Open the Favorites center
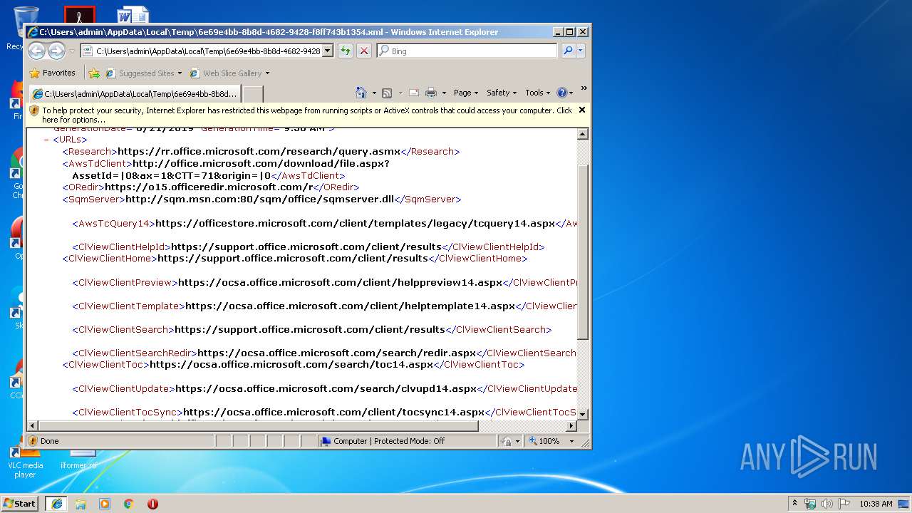 (52, 73)
